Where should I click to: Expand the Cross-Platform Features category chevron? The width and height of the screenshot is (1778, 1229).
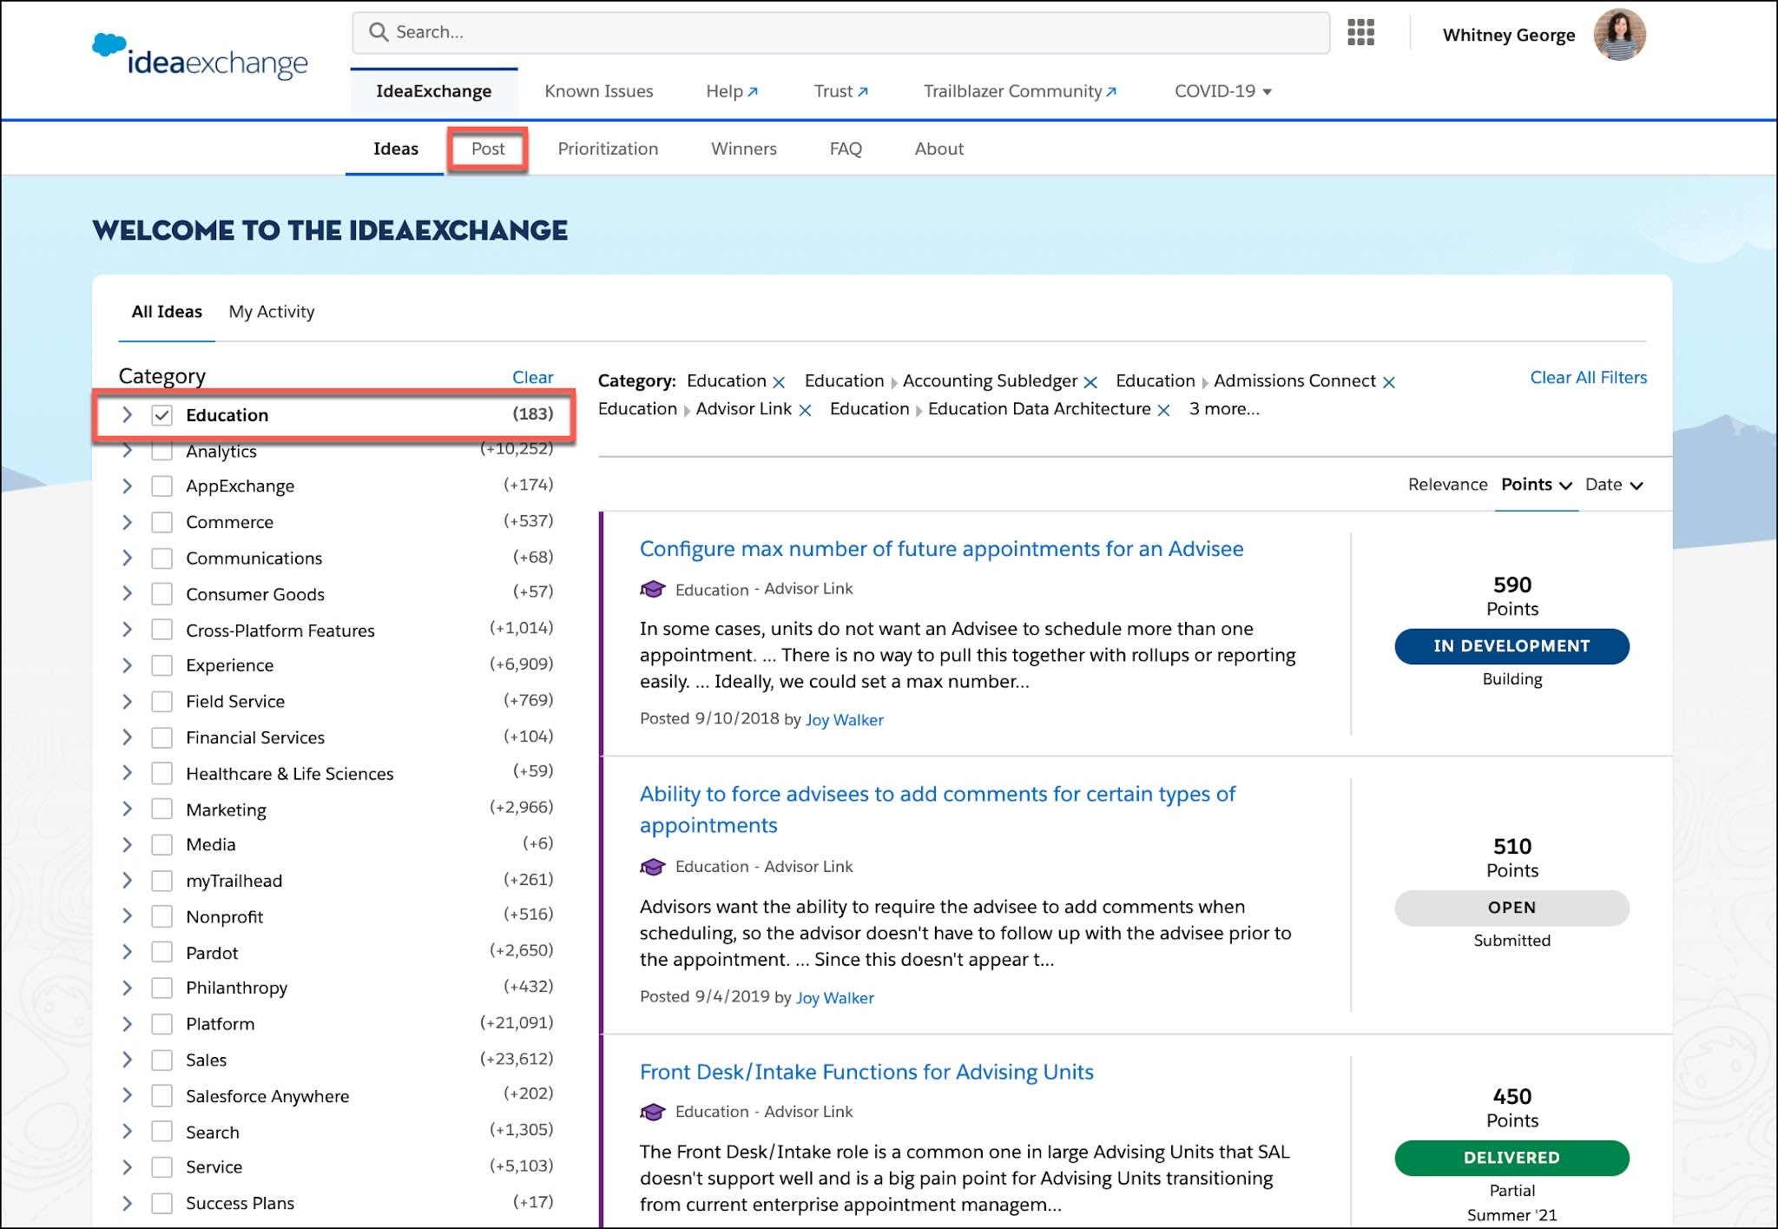[127, 630]
